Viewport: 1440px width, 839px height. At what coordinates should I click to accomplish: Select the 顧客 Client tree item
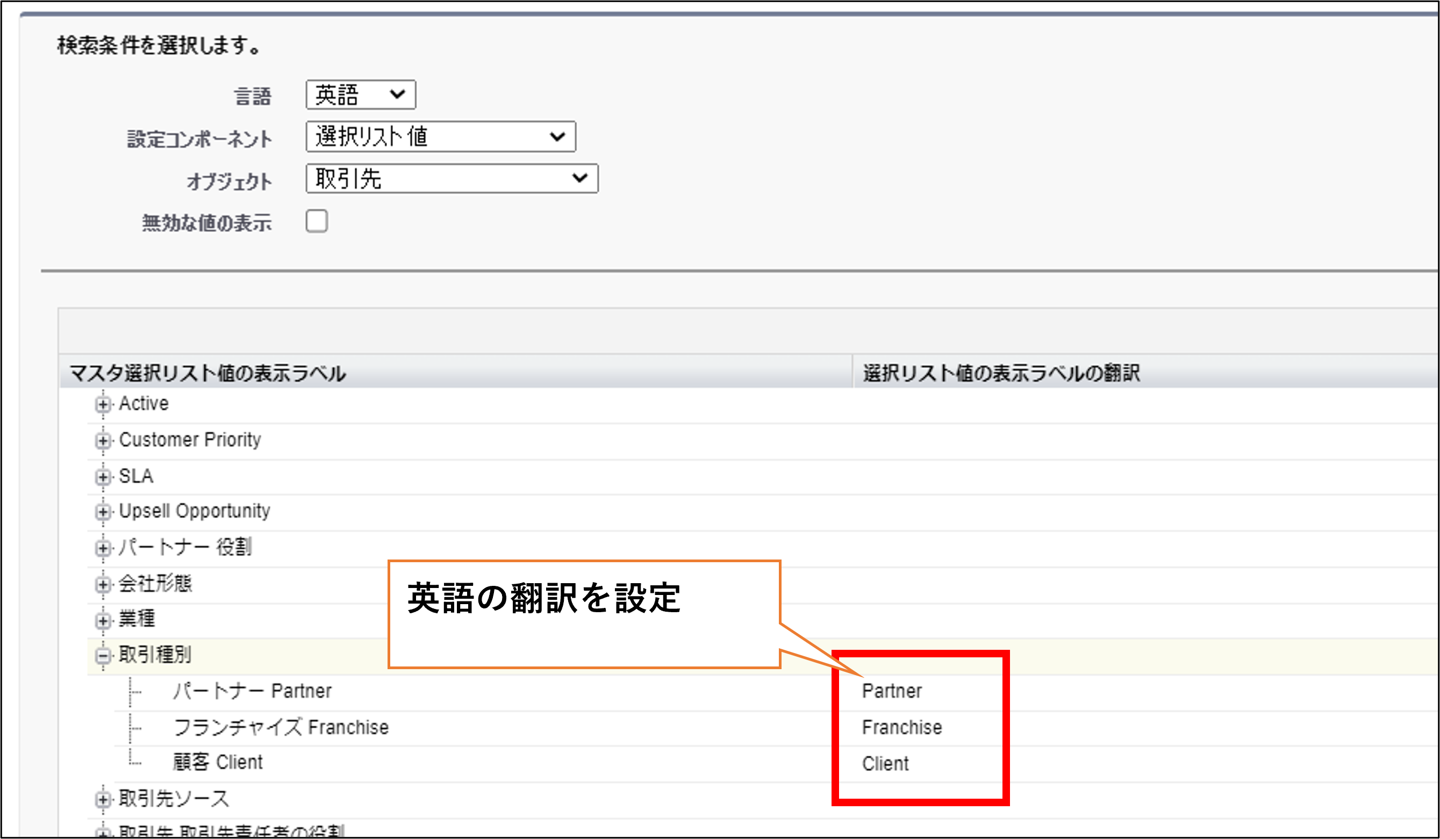pyautogui.click(x=218, y=763)
